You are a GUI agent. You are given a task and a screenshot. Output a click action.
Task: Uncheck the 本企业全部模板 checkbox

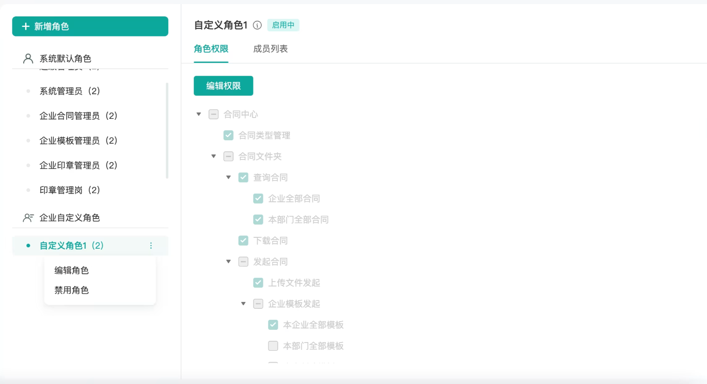pyautogui.click(x=273, y=325)
